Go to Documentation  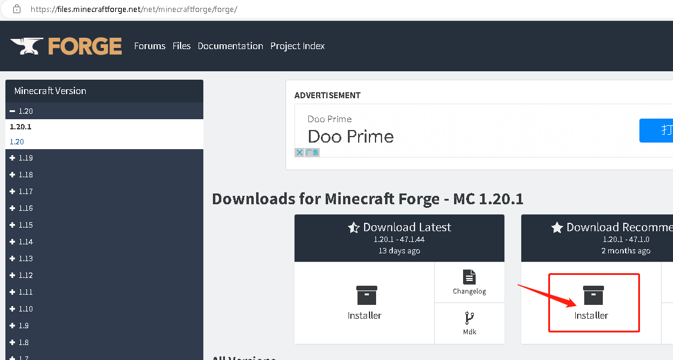tap(230, 46)
